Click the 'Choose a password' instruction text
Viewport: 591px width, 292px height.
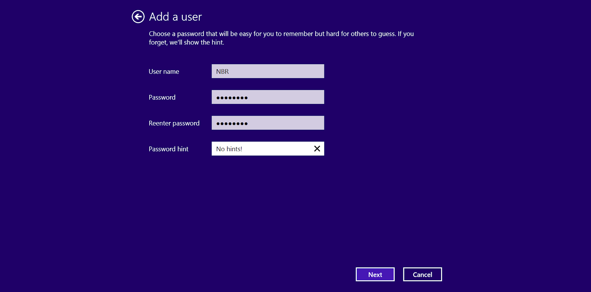tap(281, 38)
